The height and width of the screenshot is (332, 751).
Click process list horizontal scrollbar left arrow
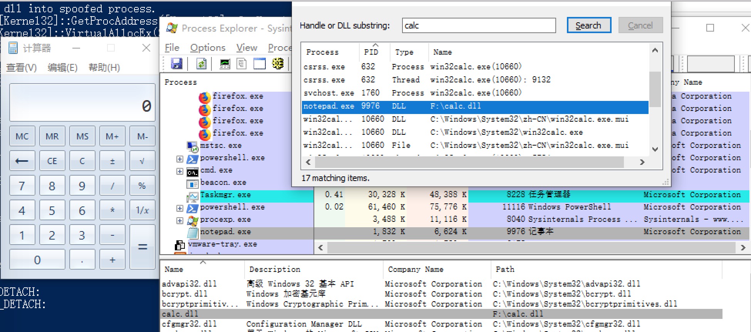pyautogui.click(x=320, y=248)
